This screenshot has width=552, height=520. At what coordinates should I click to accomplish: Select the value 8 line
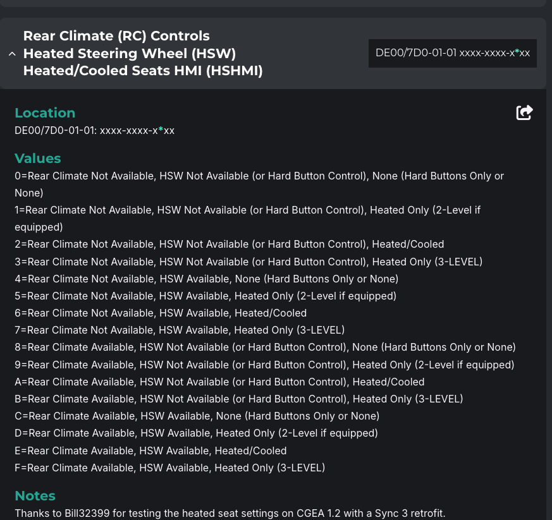(265, 348)
